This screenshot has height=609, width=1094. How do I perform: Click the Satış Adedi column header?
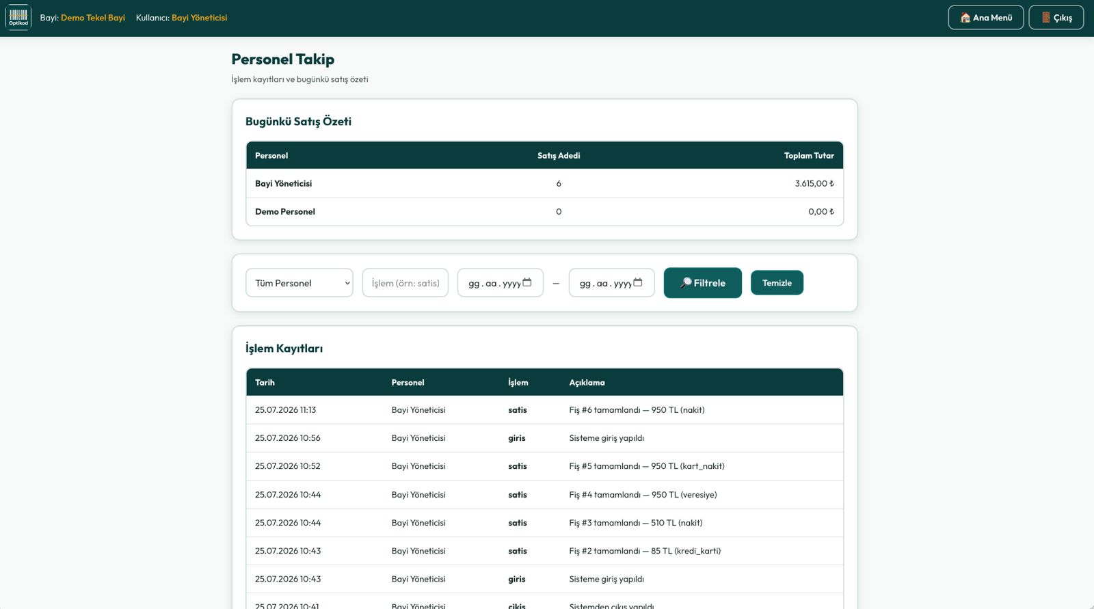(x=559, y=156)
